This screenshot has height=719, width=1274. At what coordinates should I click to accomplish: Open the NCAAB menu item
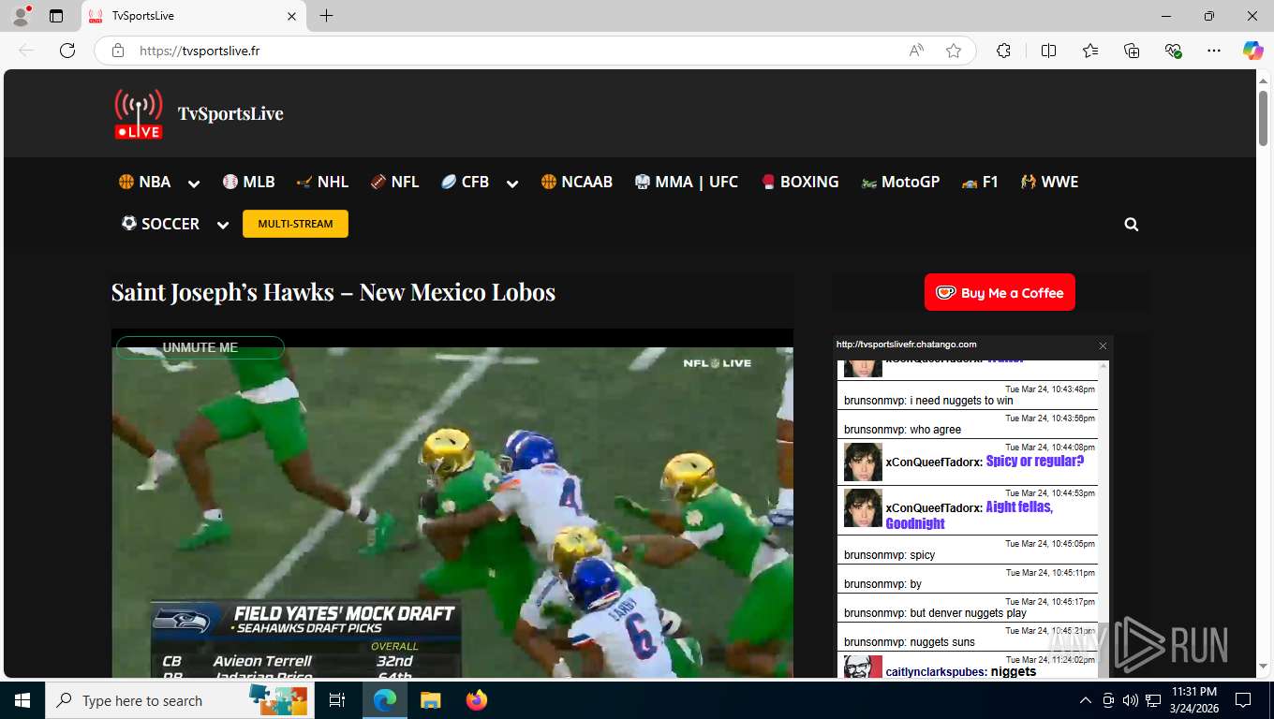(x=577, y=182)
